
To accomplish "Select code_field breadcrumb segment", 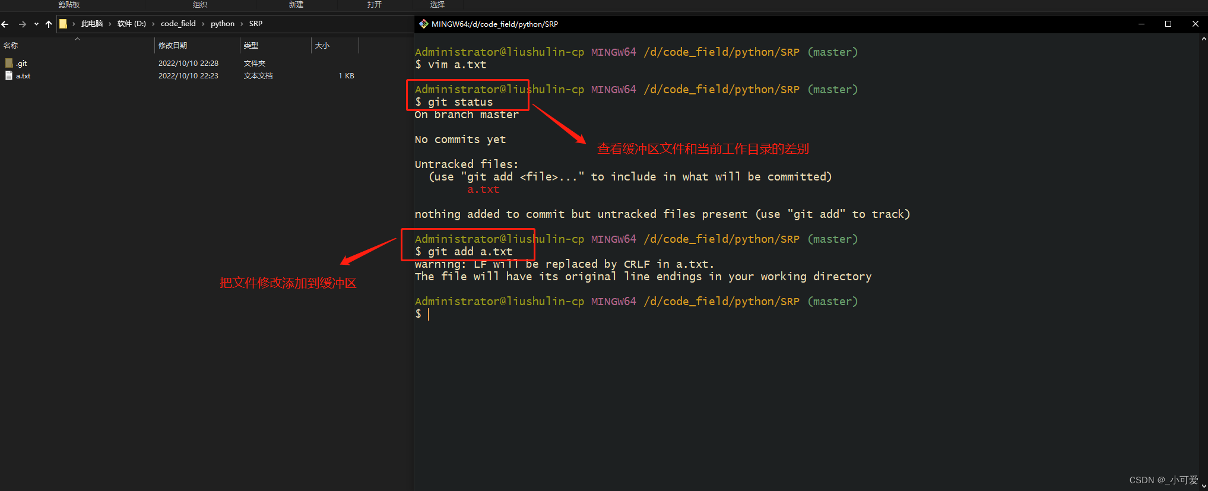I will pyautogui.click(x=178, y=24).
